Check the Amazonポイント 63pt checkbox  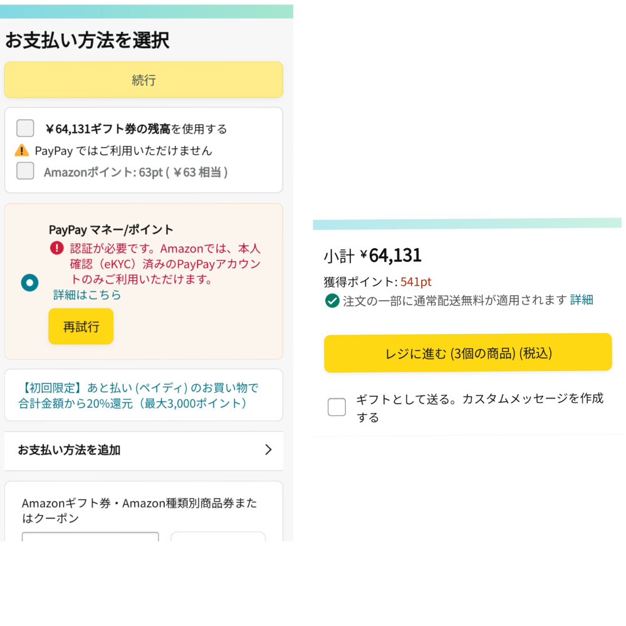tap(24, 170)
